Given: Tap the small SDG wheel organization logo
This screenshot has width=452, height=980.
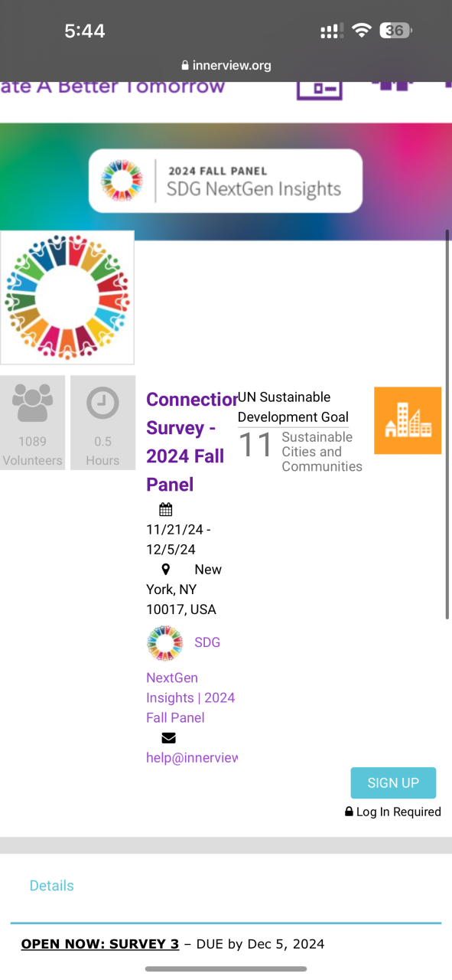Looking at the screenshot, I should (x=165, y=643).
